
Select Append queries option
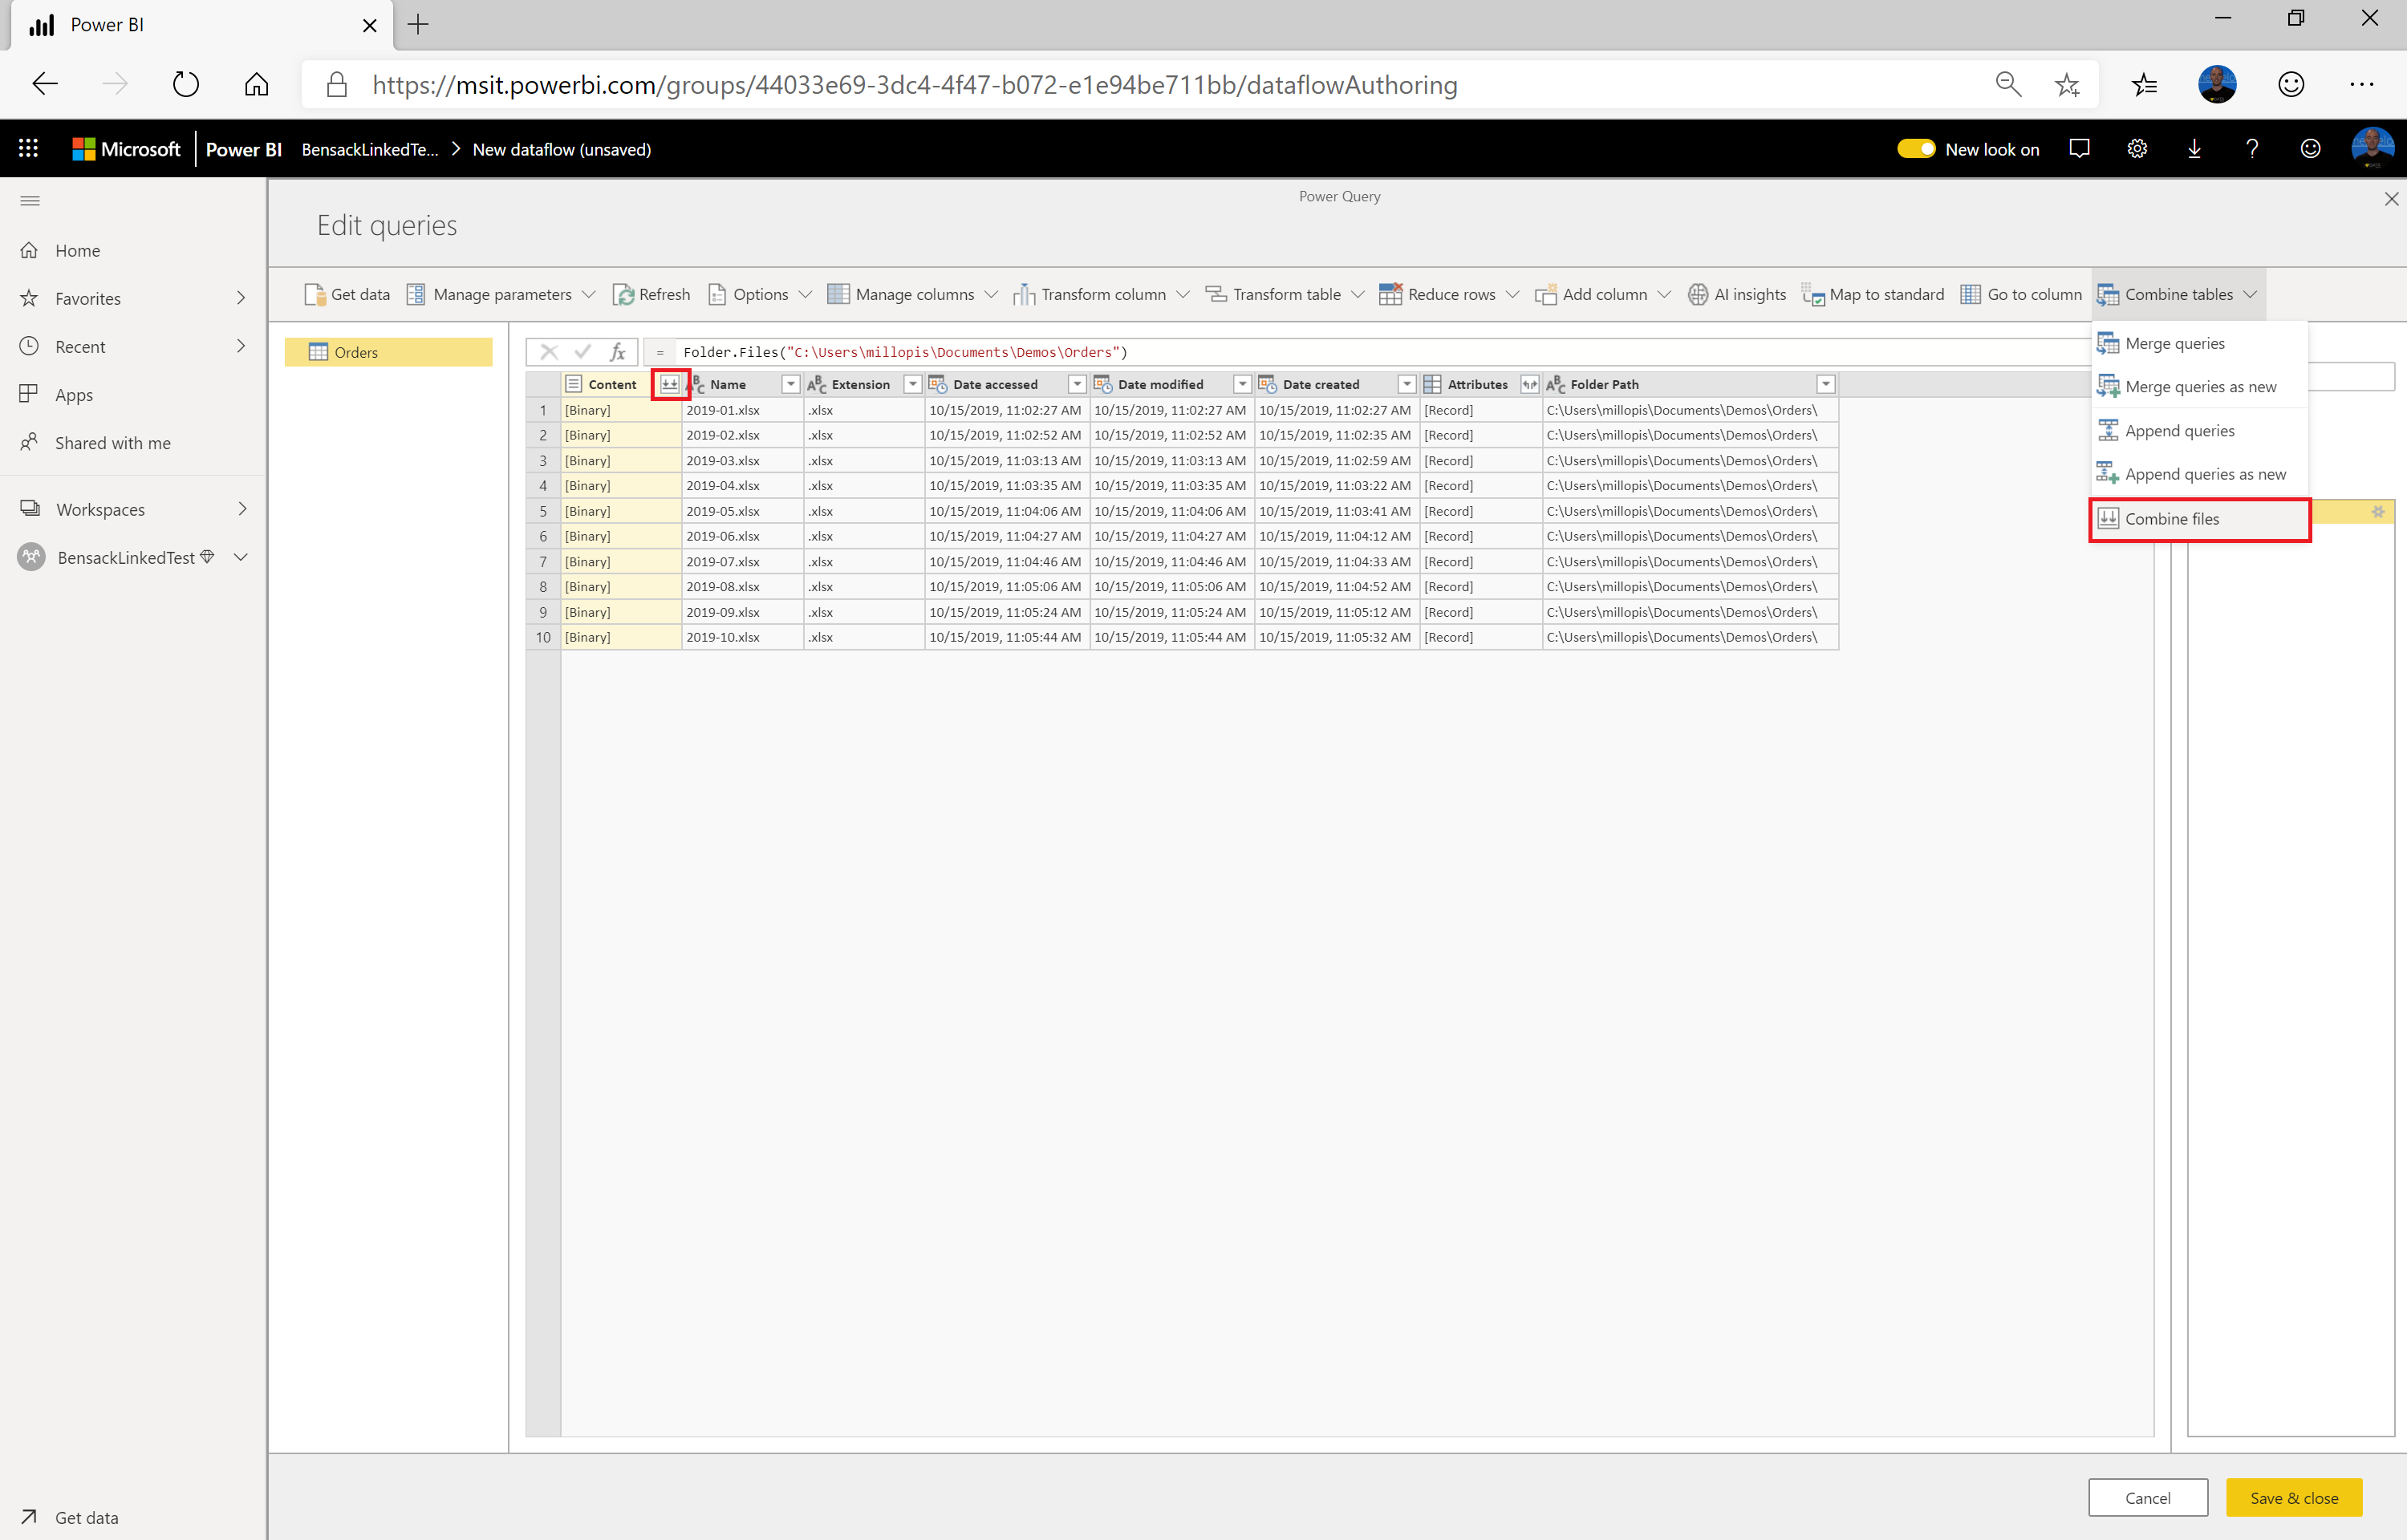click(2199, 431)
